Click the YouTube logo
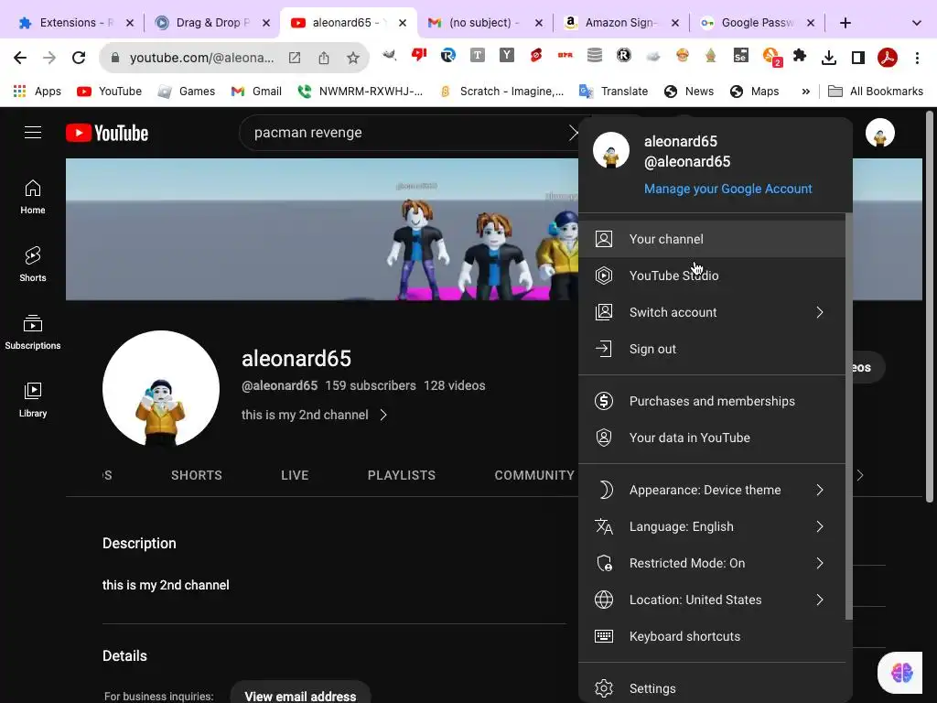Viewport: 937px width, 703px height. (x=107, y=133)
